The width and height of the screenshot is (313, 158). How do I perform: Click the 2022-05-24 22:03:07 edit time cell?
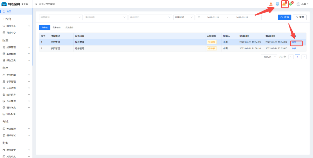coord(276,48)
